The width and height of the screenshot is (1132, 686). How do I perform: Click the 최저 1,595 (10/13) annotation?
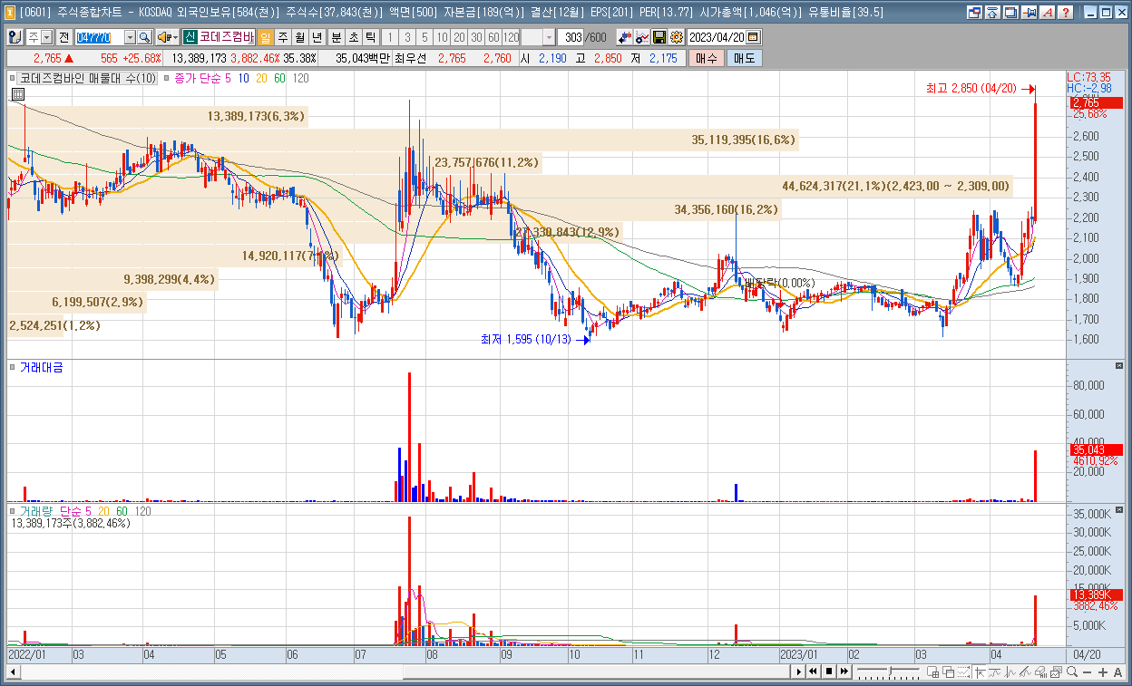click(527, 340)
